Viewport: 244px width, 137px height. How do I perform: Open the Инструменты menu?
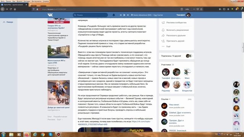(x=37, y=1)
